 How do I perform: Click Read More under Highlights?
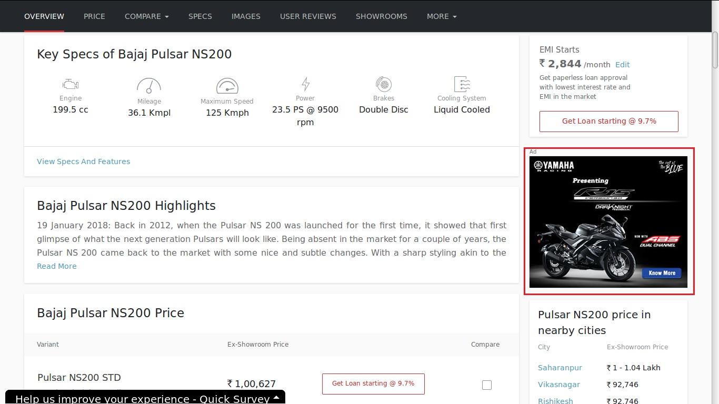pos(57,266)
